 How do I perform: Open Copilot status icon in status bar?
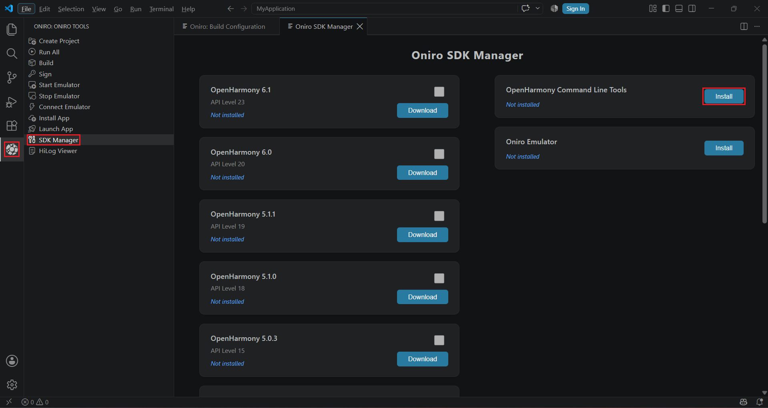coord(744,402)
